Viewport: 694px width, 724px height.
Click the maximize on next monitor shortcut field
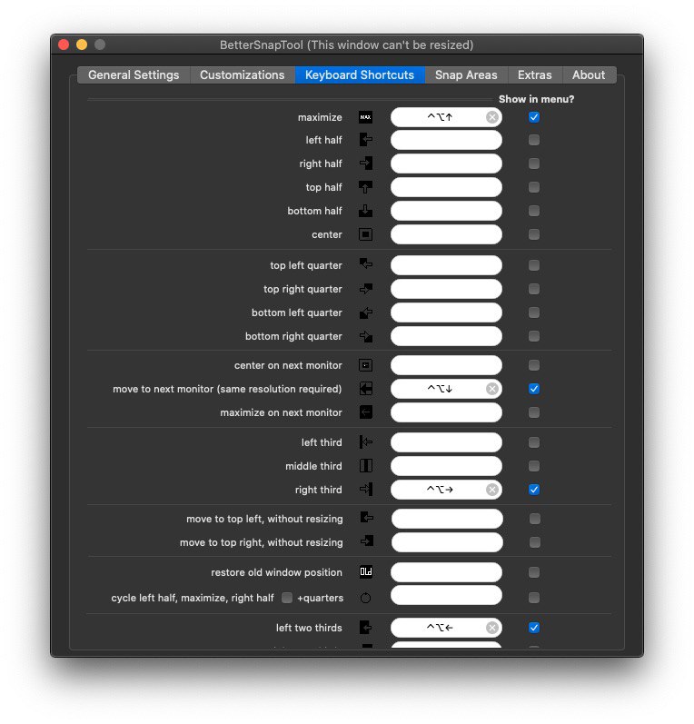tap(446, 412)
